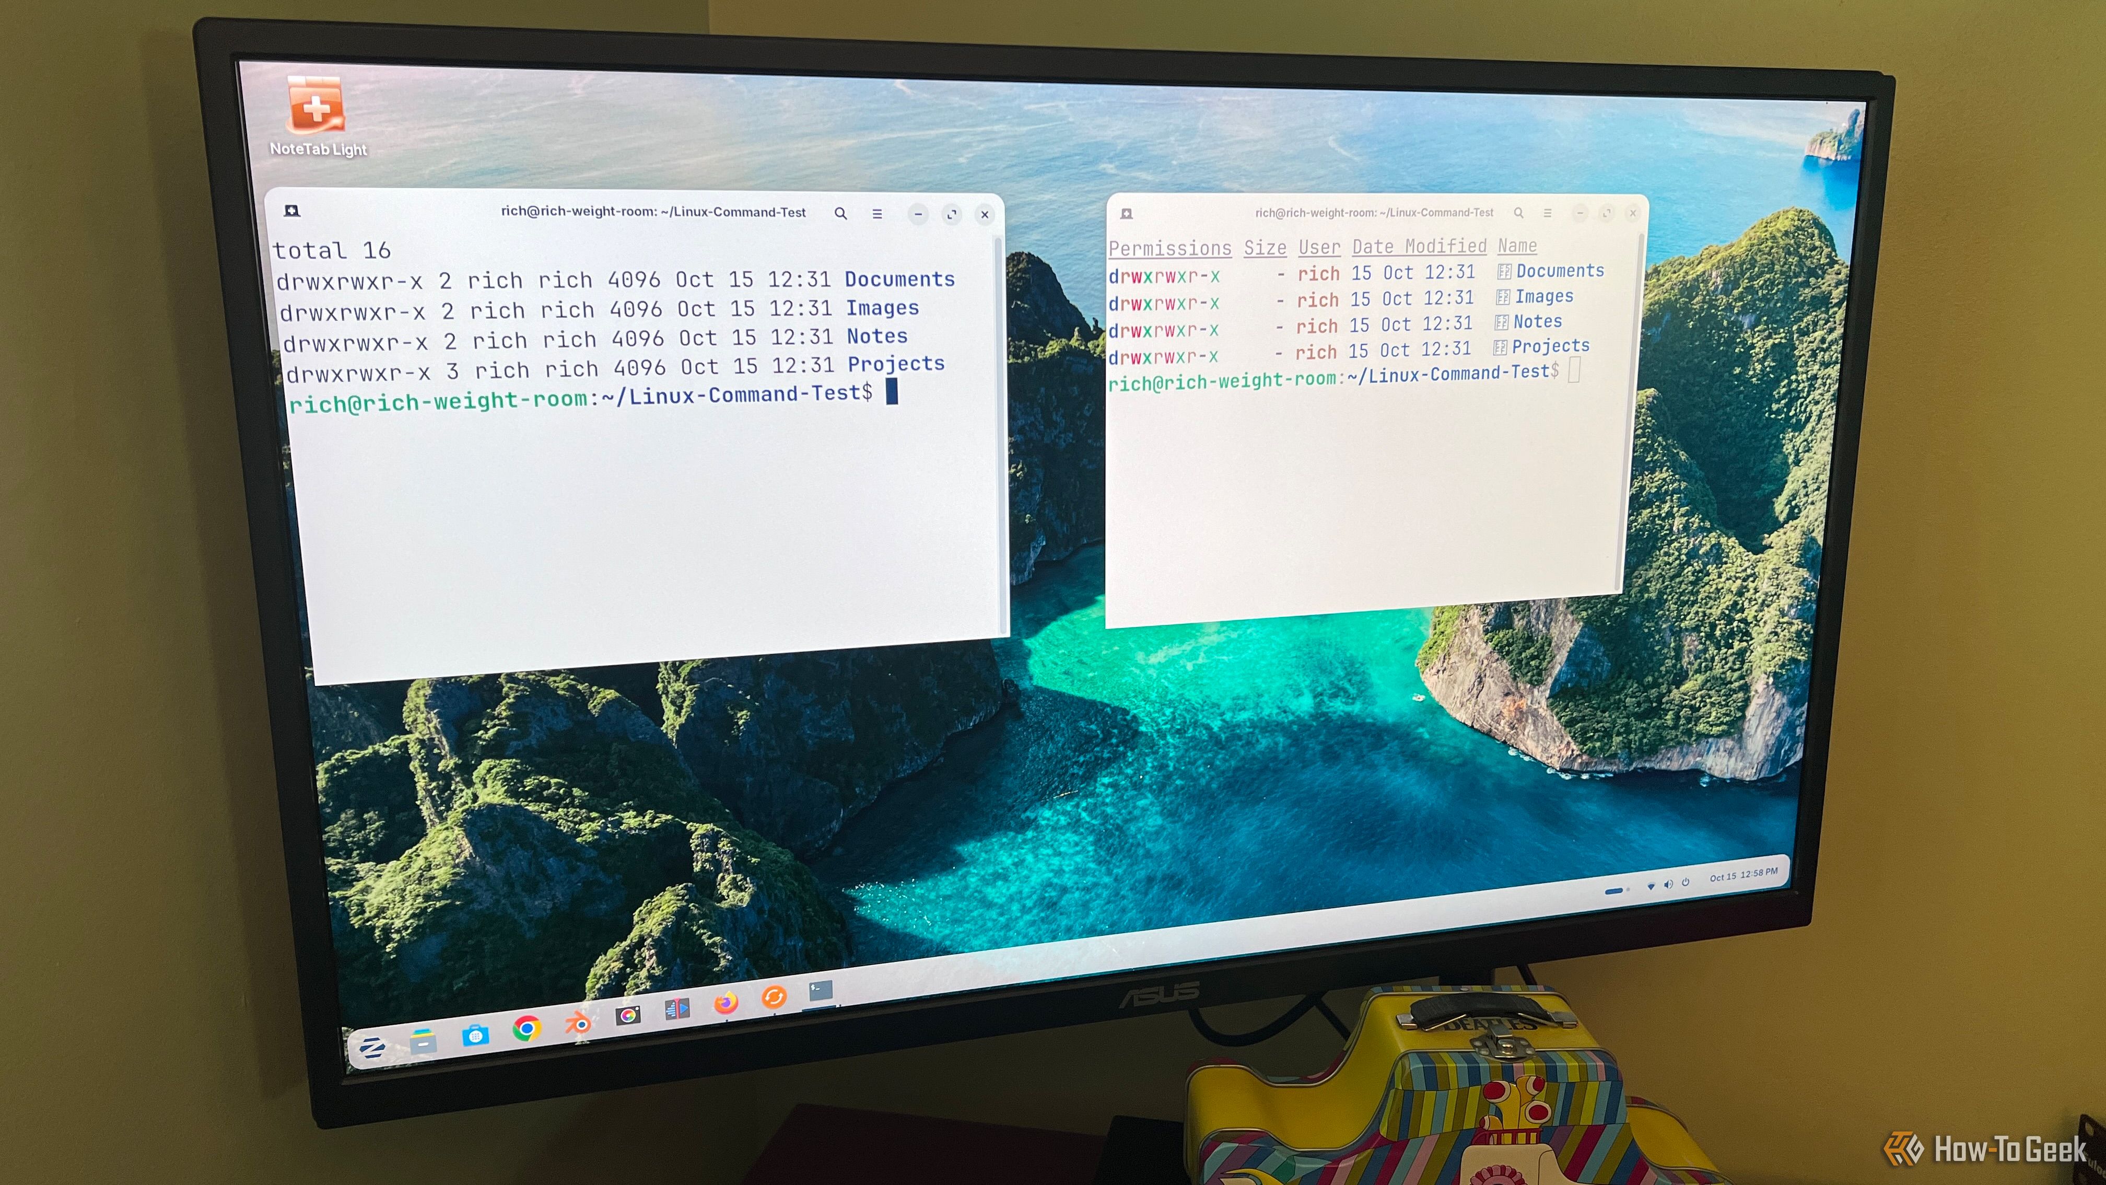
Task: Launch Firefox from the taskbar
Action: pyautogui.click(x=725, y=1003)
